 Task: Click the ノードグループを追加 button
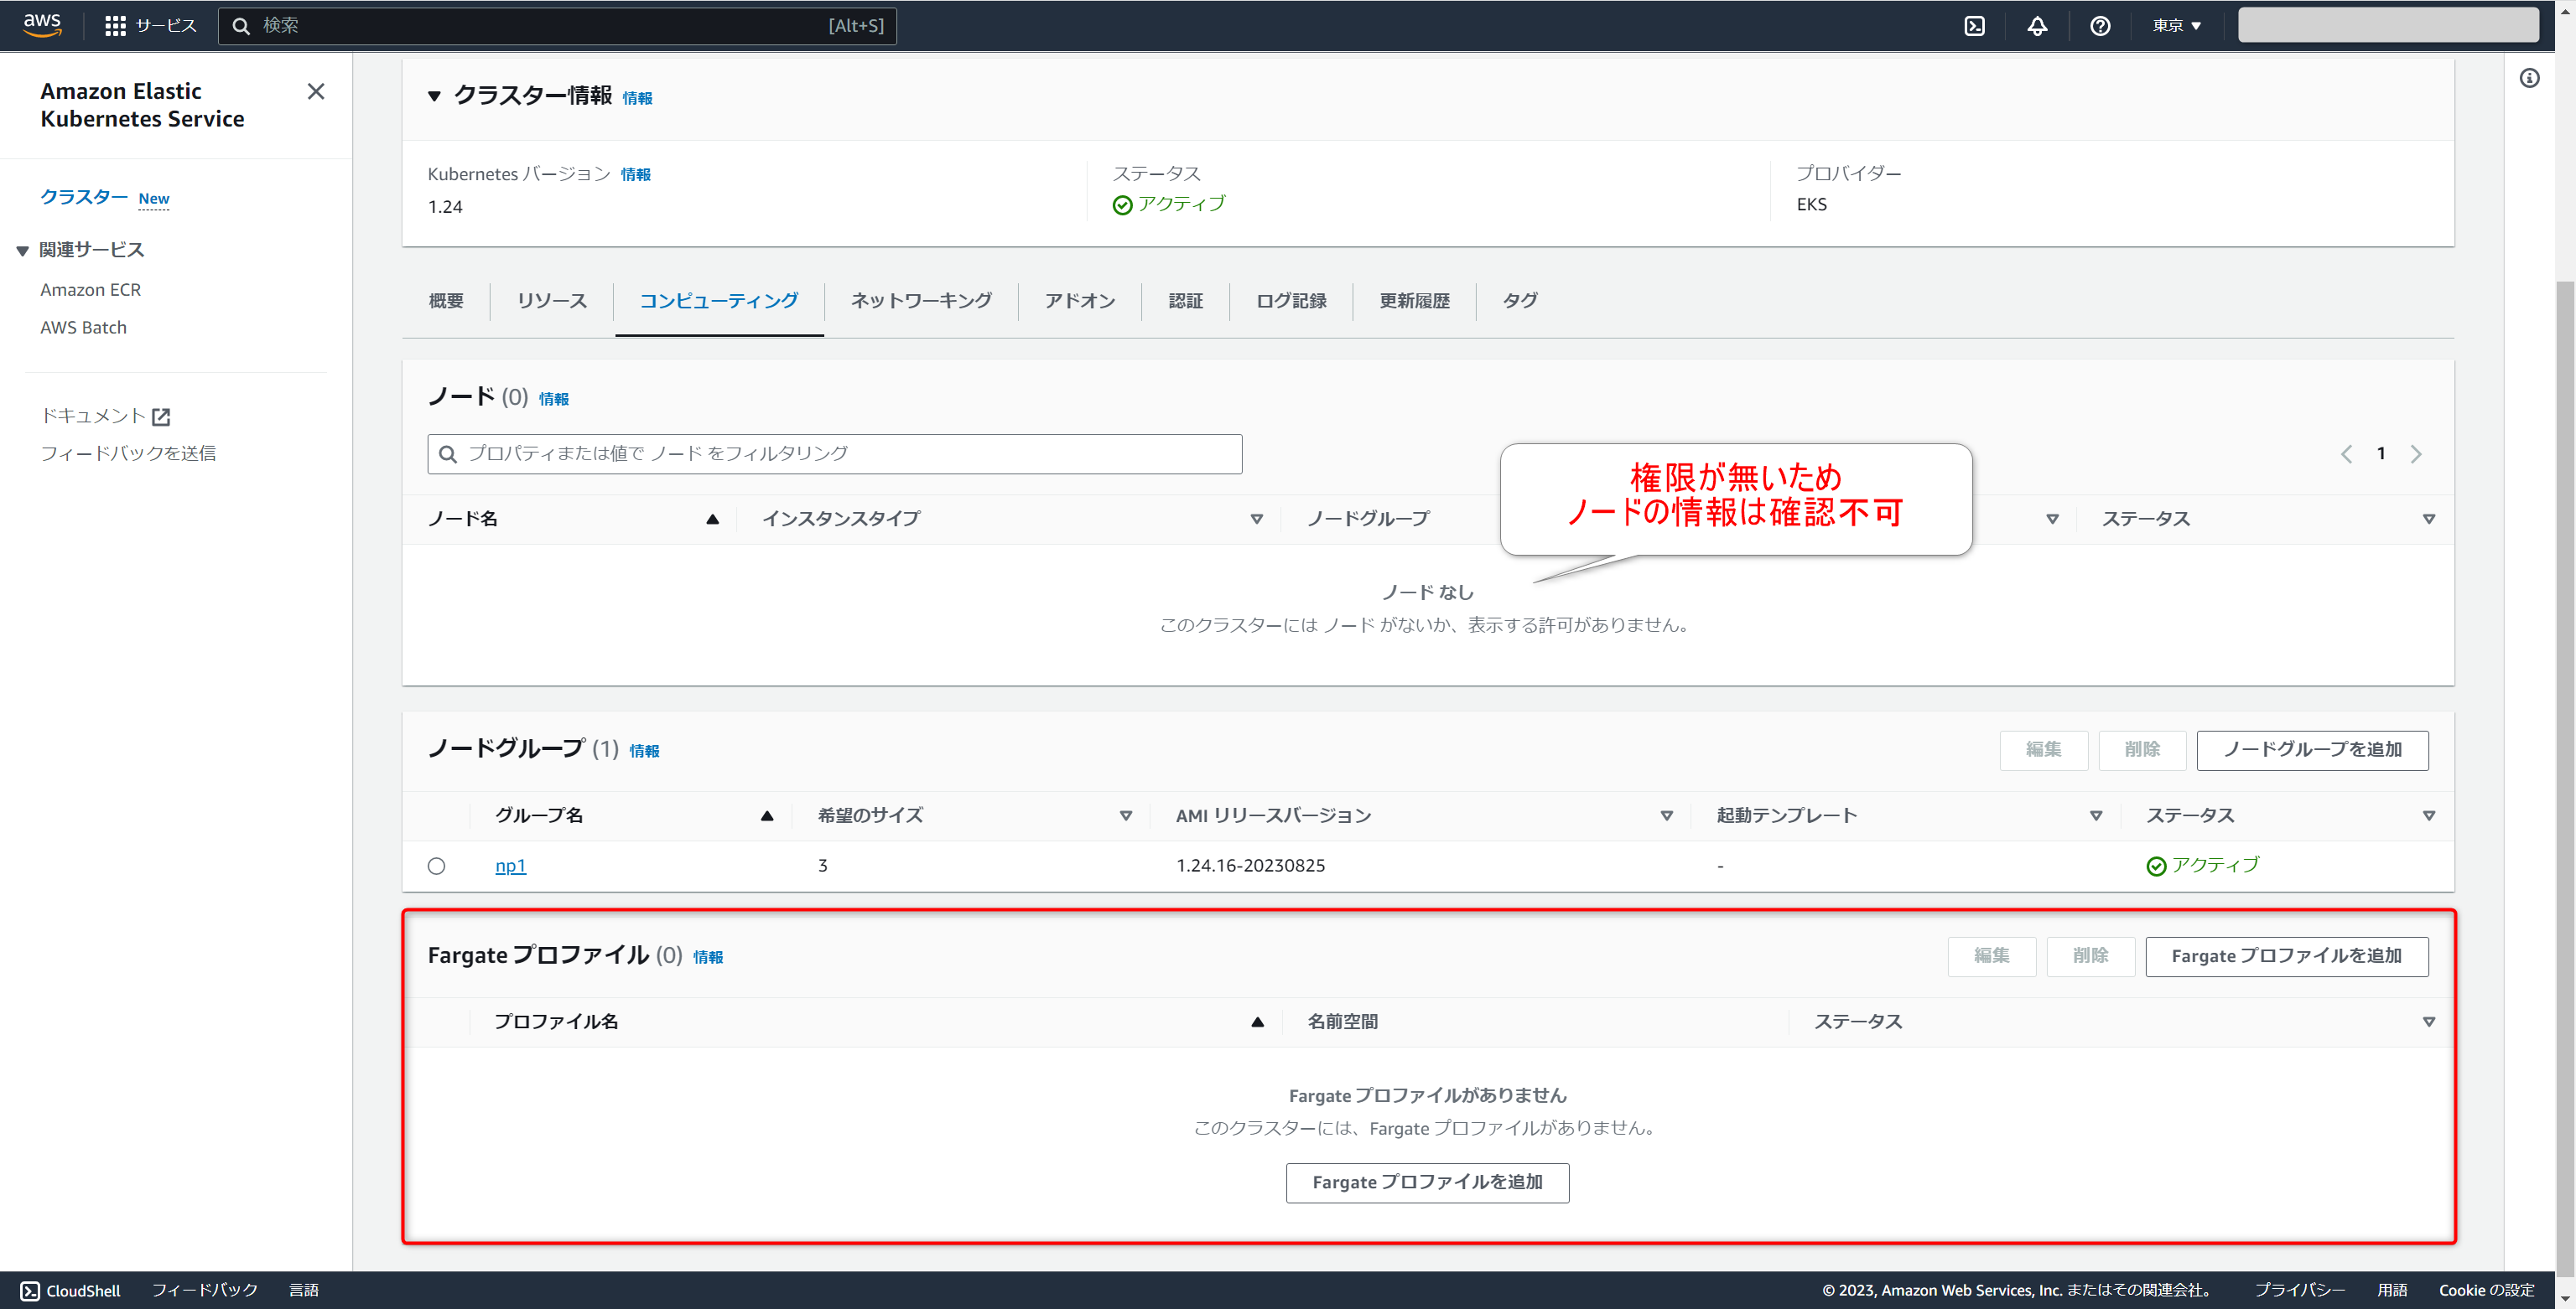(x=2311, y=749)
